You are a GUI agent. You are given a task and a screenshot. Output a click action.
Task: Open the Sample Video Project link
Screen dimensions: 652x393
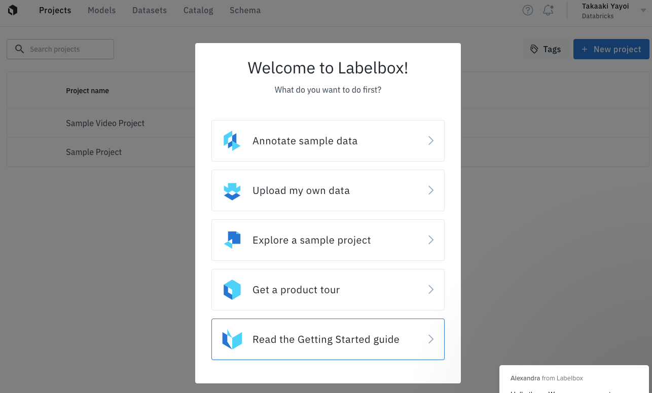click(105, 123)
